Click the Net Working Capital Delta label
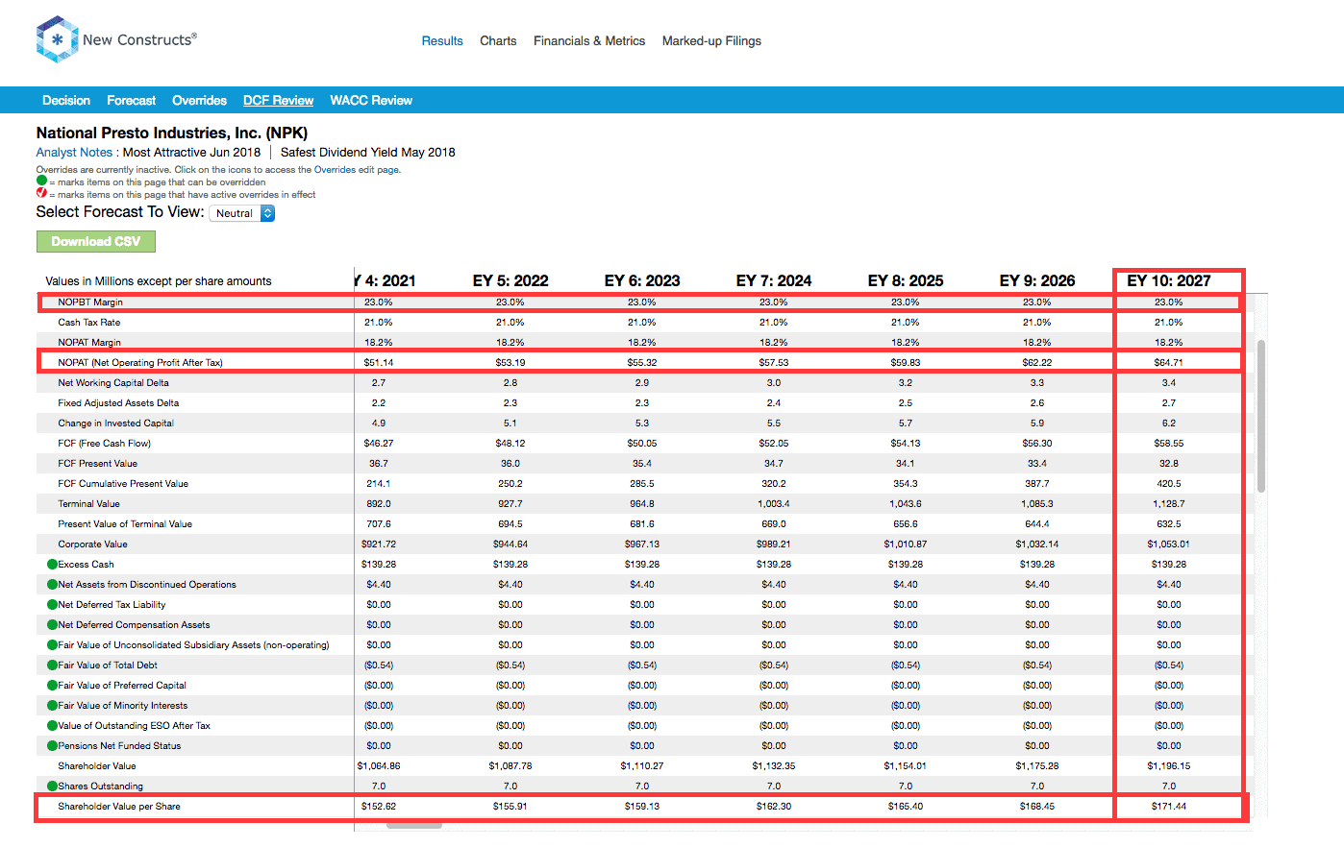 coord(113,383)
